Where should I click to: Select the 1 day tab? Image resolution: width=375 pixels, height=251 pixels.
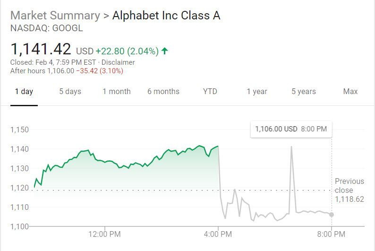(24, 92)
